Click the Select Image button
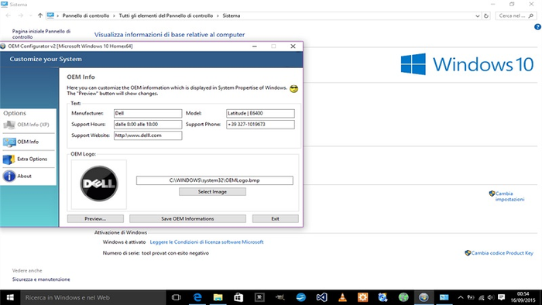This screenshot has width=542, height=305. (x=212, y=192)
